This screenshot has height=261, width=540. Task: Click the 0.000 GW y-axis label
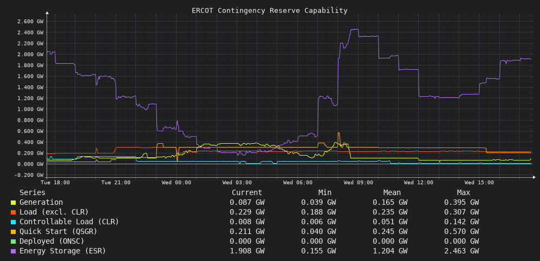click(30, 164)
